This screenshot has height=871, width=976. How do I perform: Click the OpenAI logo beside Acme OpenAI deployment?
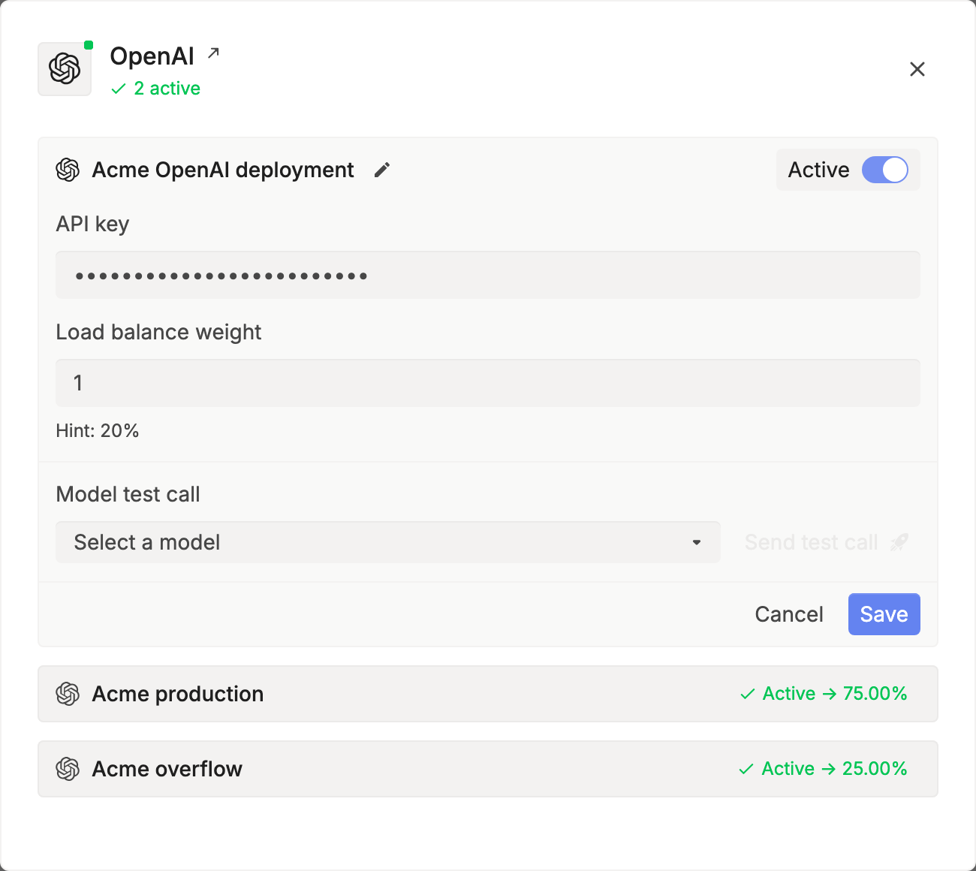tap(68, 170)
